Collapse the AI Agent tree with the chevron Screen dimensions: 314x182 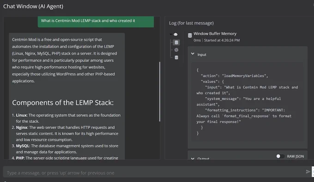171,34
